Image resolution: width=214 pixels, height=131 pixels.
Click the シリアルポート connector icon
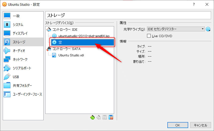(7, 68)
